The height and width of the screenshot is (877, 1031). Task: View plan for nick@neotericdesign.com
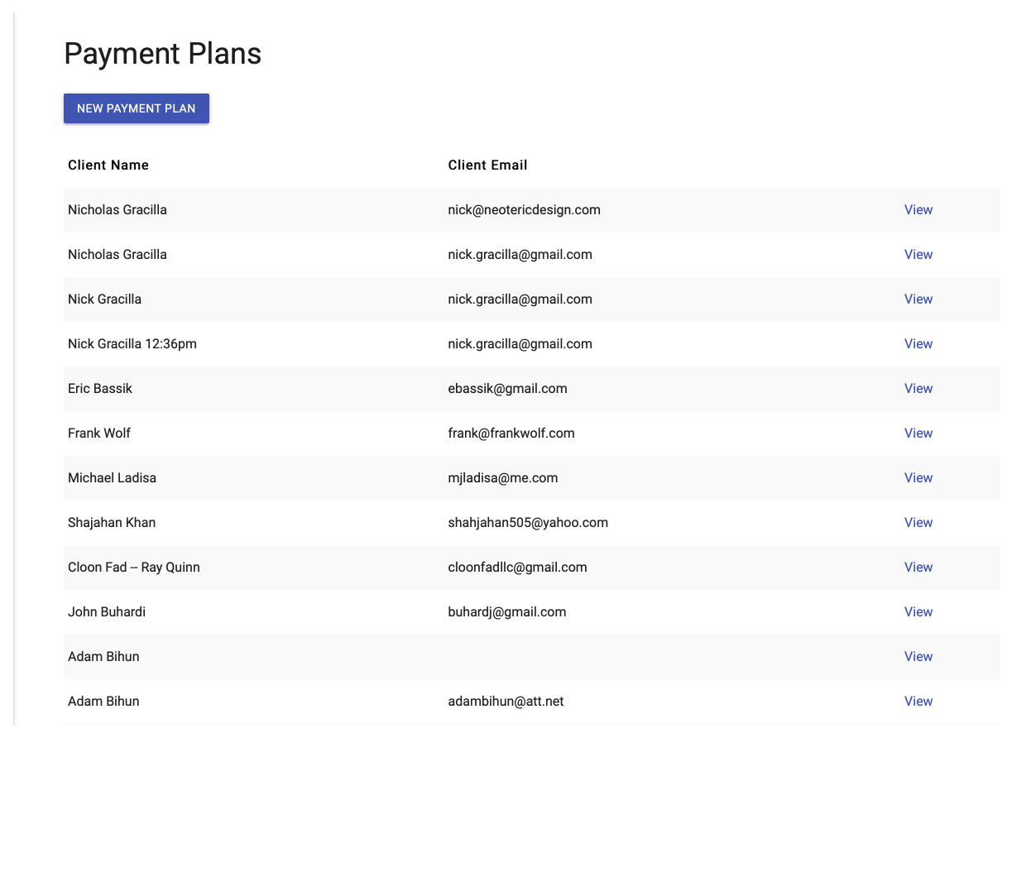pos(918,210)
